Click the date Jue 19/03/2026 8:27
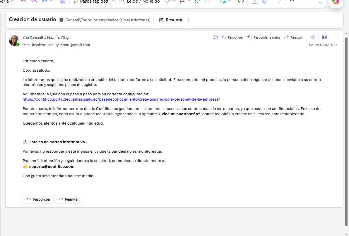This screenshot has width=349, height=236. point(323,45)
